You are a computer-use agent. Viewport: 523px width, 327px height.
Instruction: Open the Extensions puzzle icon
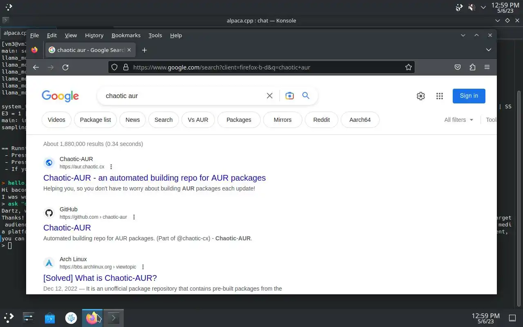472,67
